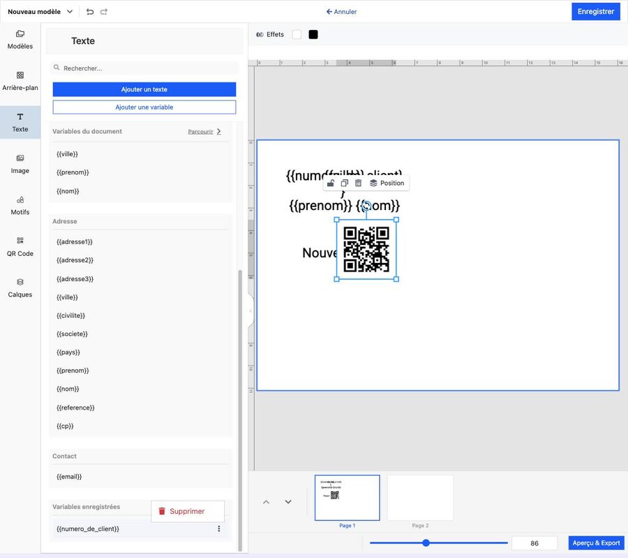Open the Calques layers panel
This screenshot has width=628, height=558.
(x=20, y=288)
